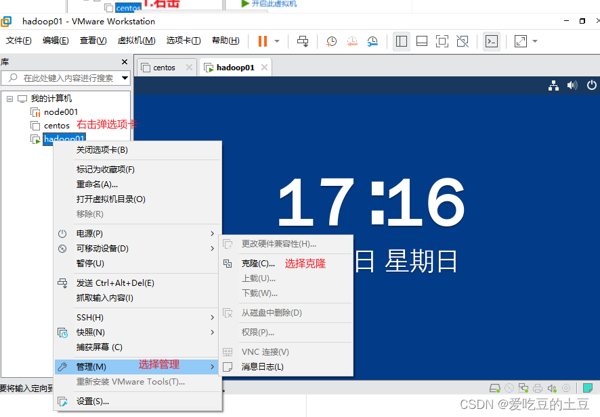The height and width of the screenshot is (417, 600).
Task: Open the 帮助(H) menu
Action: point(226,41)
